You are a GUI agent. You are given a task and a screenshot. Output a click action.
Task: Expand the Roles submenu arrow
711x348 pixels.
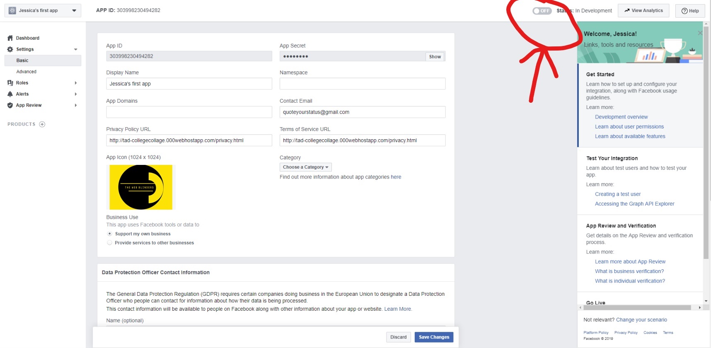click(75, 83)
